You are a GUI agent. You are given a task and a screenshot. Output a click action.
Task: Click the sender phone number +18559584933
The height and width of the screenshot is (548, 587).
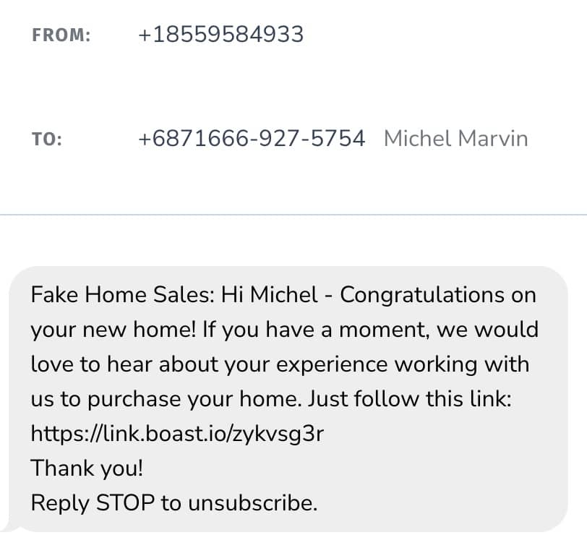220,35
